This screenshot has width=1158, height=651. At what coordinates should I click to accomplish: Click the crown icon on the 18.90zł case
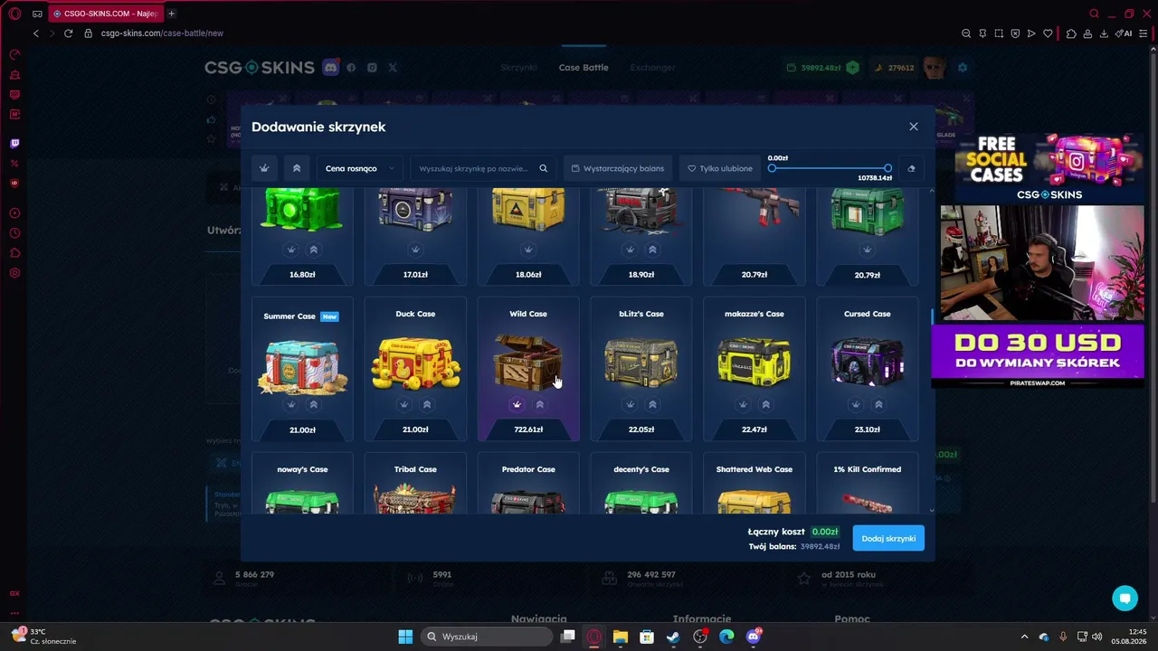click(x=630, y=249)
